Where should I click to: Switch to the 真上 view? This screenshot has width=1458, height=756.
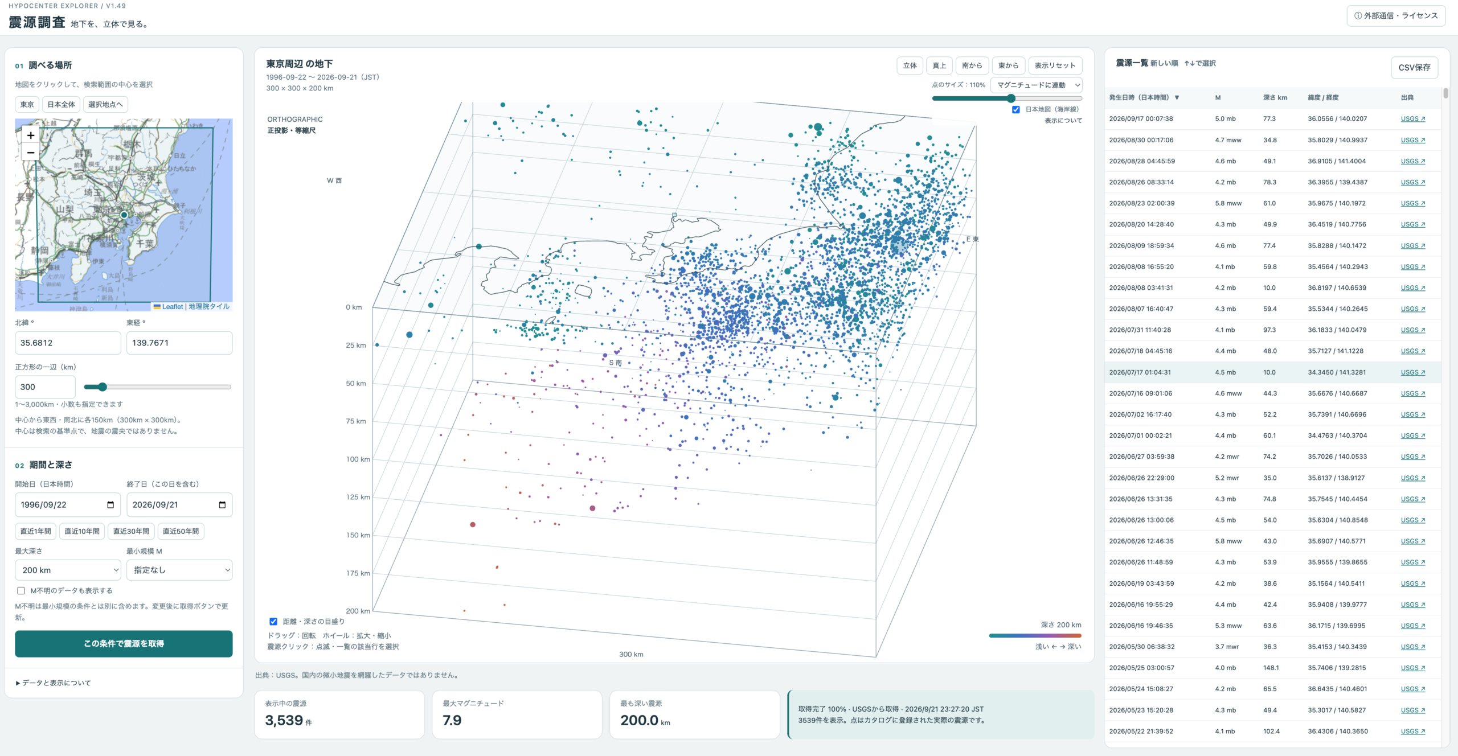(939, 65)
